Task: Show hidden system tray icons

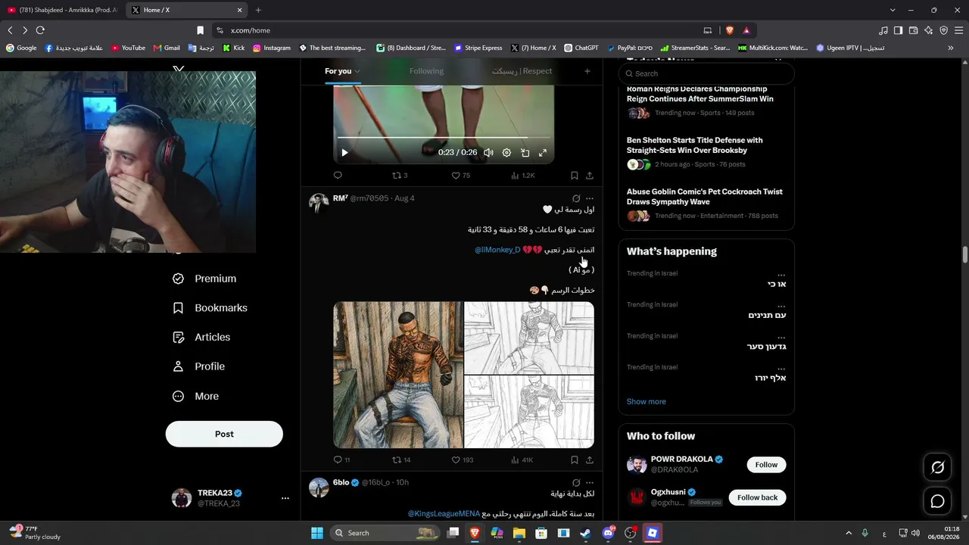Action: pos(849,533)
